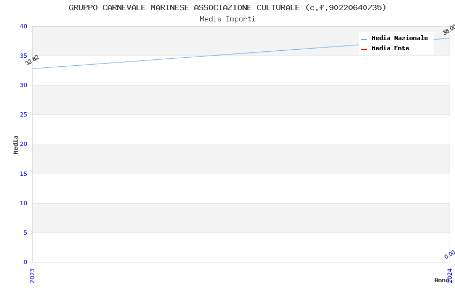Click the data label "0.00"
The width and height of the screenshot is (455, 294).
(450, 254)
